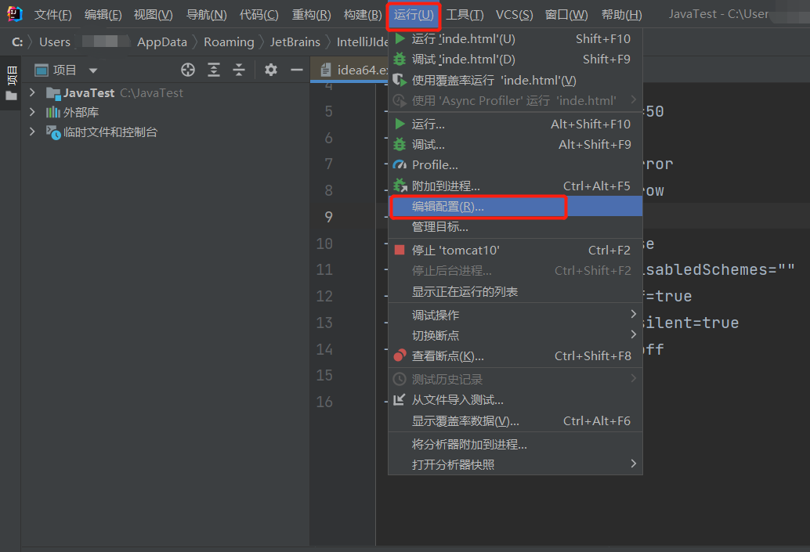Open the 窗口(W) menu
This screenshot has height=552, width=810.
566,14
